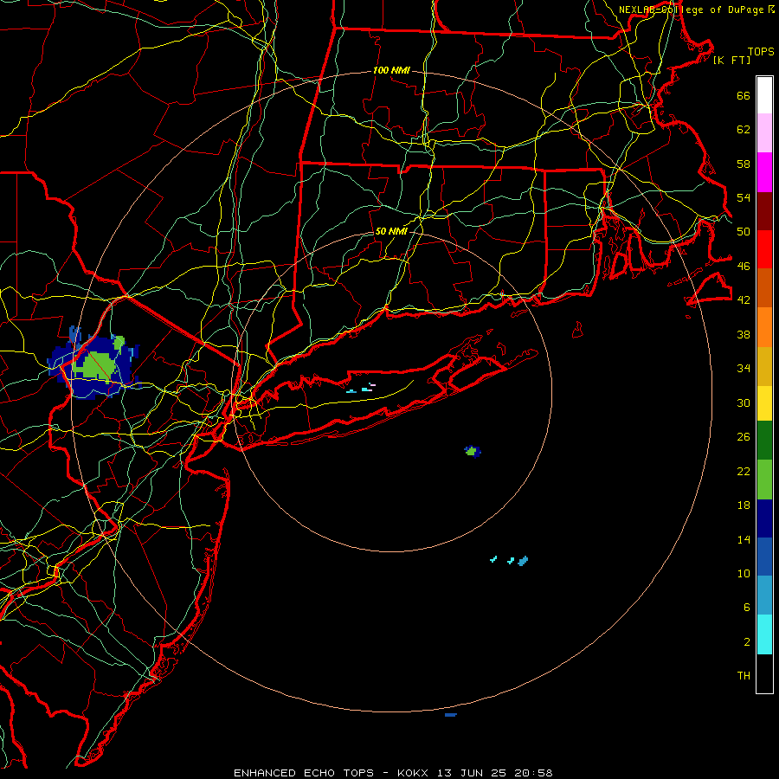Screen dimensions: 779x779
Task: Click the legend value "54"
Action: [744, 197]
